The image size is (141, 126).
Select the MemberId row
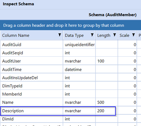70,94
